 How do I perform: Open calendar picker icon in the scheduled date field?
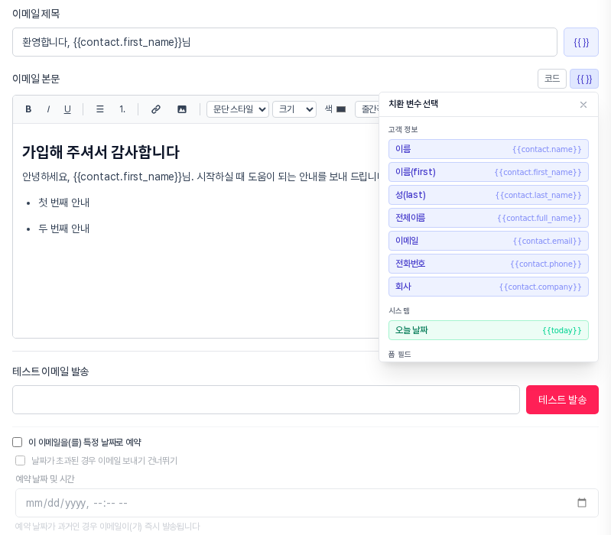point(582,503)
